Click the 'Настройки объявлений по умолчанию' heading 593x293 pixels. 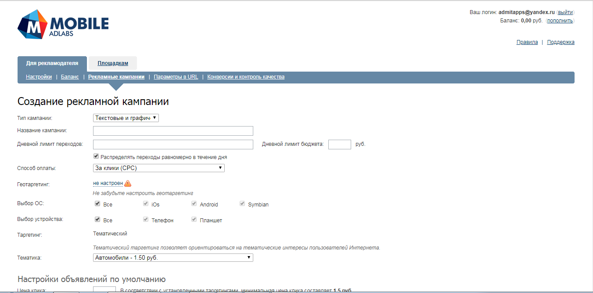(91, 279)
